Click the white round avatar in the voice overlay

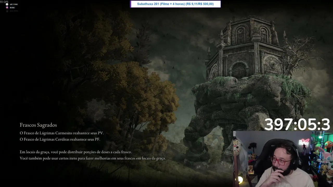pyautogui.click(x=7, y=4)
